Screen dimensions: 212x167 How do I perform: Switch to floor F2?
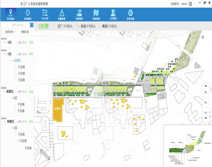(x=206, y=103)
